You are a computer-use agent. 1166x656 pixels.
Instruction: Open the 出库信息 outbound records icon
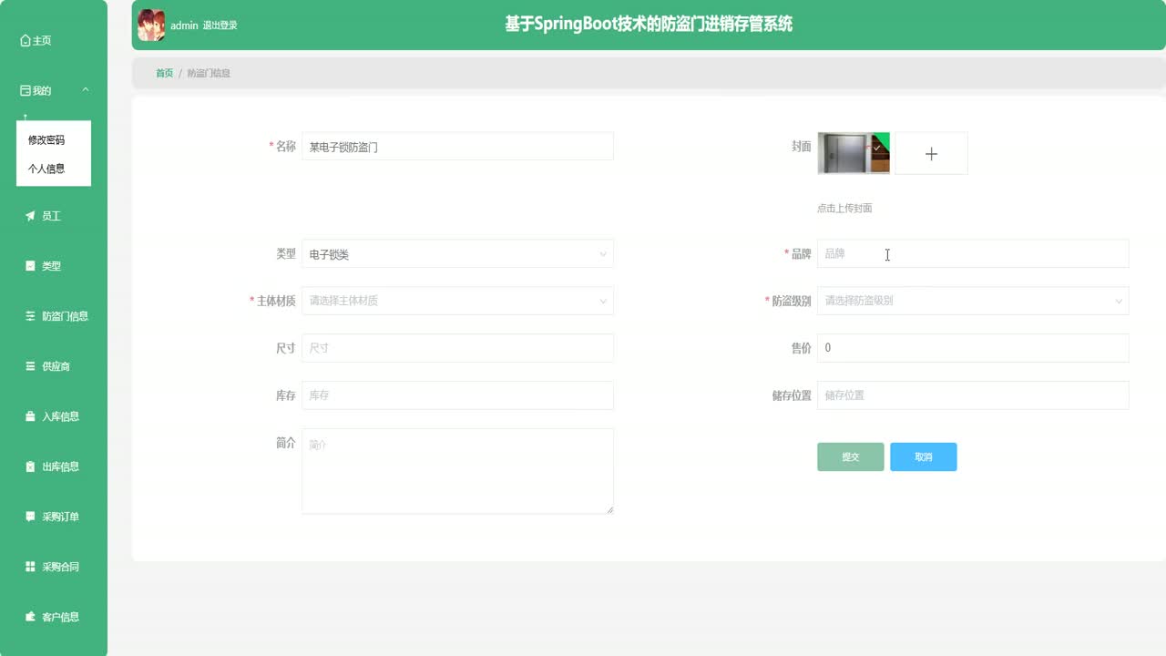click(x=30, y=466)
